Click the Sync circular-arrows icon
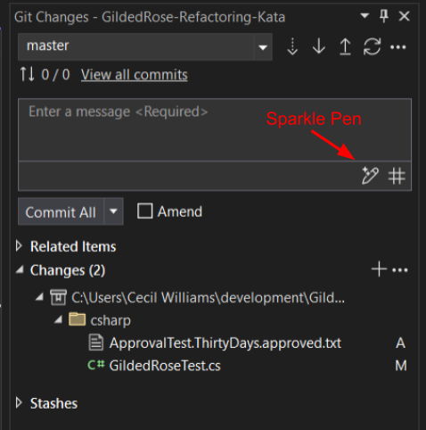Viewport: 426px width, 430px height. click(x=372, y=46)
